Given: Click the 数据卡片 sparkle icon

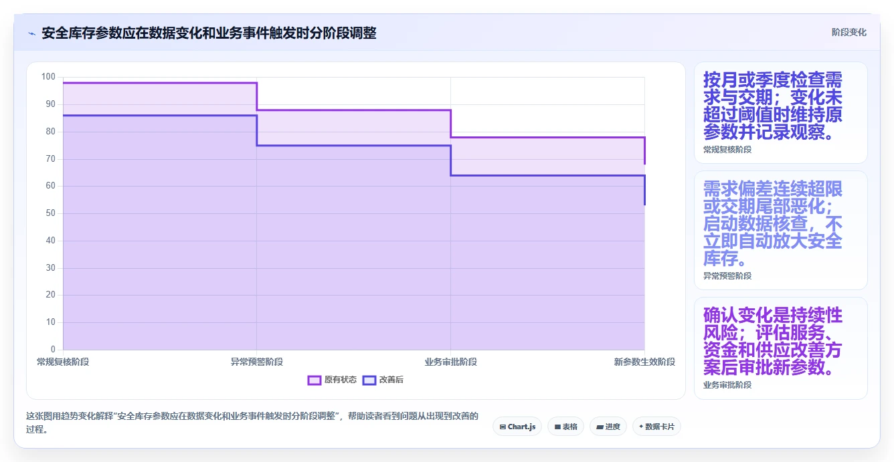Looking at the screenshot, I should pyautogui.click(x=641, y=427).
